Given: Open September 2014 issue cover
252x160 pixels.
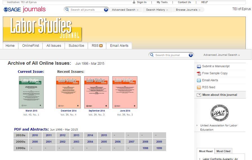Looking at the screenshot, I should pyautogui.click(x=97, y=92).
